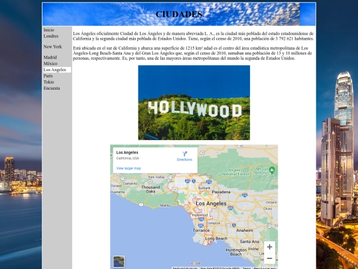
Task: Select the highlighted Los Angeles menu item
Action: coord(57,70)
